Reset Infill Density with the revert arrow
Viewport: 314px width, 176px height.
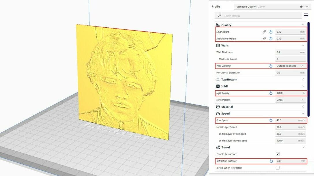[x=271, y=93]
